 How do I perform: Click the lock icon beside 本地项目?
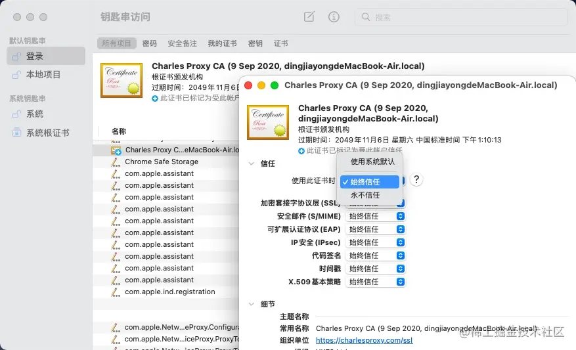[16, 75]
